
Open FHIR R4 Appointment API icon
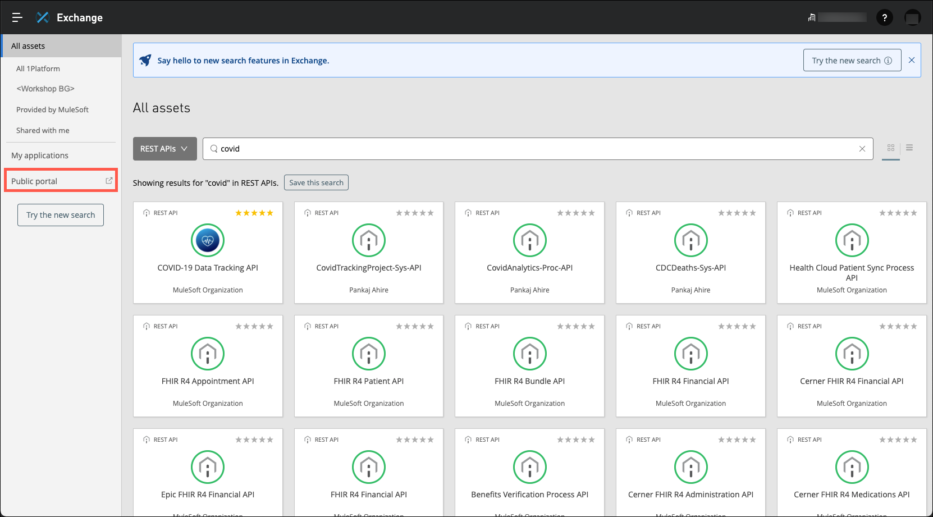[208, 354]
